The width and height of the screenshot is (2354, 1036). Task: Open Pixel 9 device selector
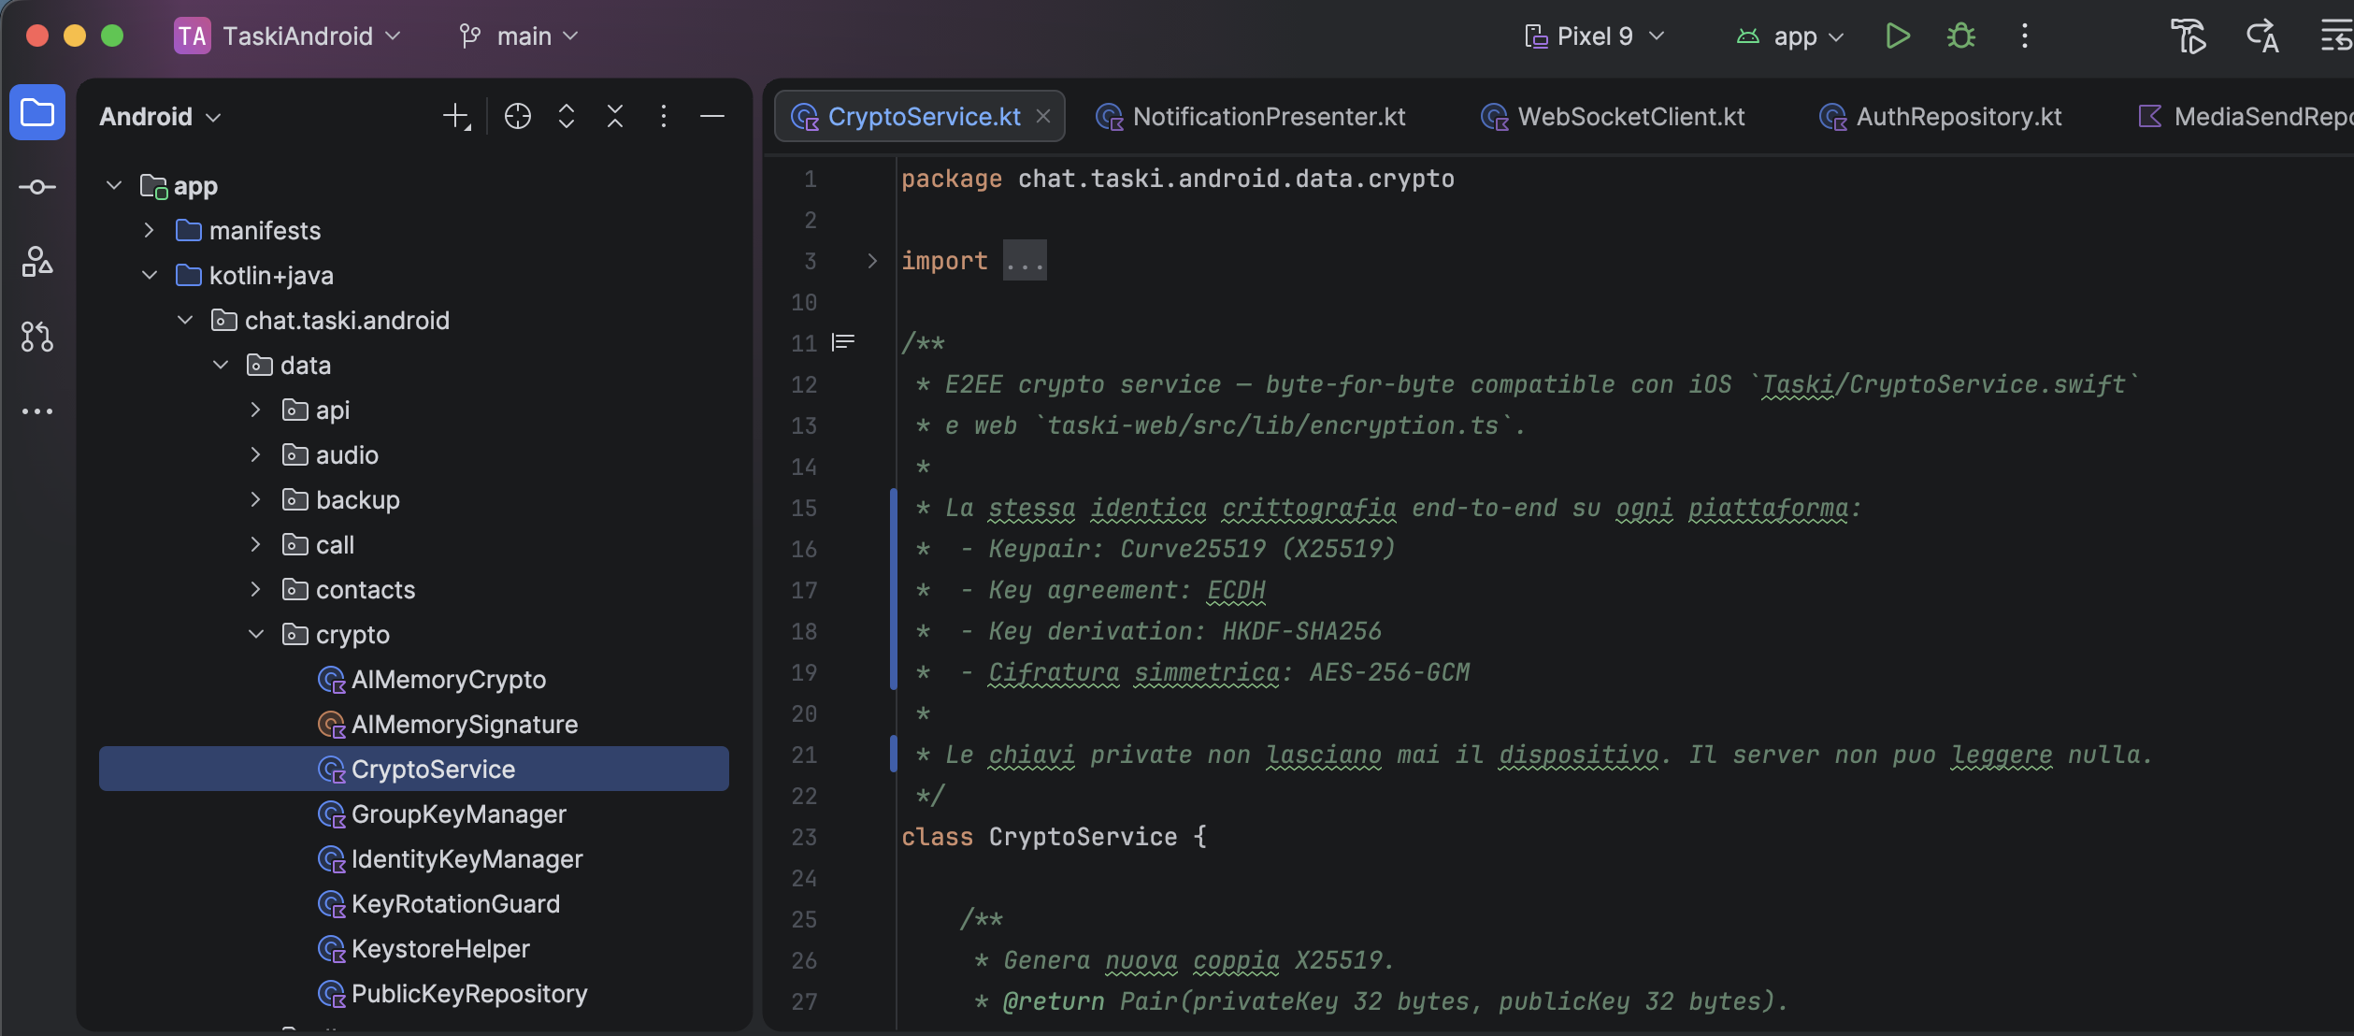(1594, 36)
